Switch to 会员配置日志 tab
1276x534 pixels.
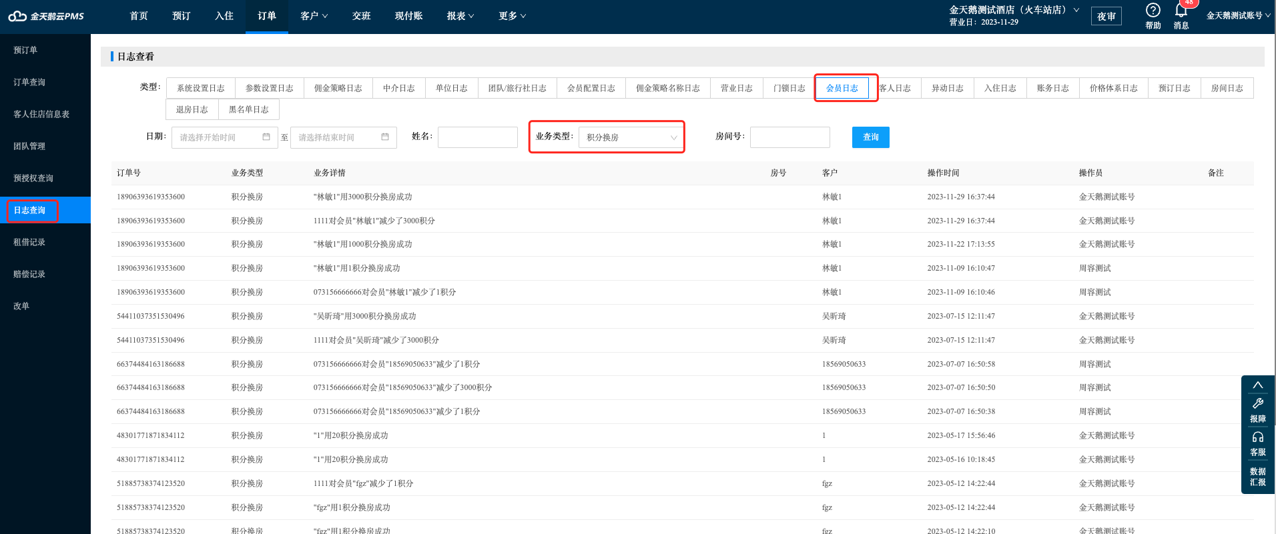tap(591, 88)
